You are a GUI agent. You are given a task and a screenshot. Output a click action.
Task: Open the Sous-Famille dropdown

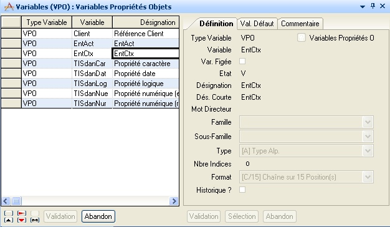click(x=368, y=137)
